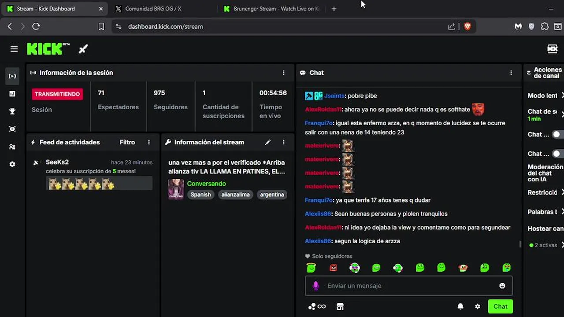Screen dimensions: 564x317
Task: Click the TRANSMITIENDO status badge
Action: [x=57, y=94]
